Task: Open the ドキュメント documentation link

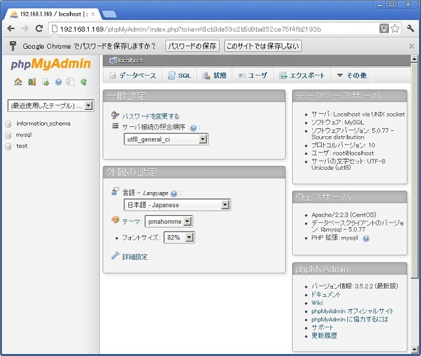Action: (326, 294)
